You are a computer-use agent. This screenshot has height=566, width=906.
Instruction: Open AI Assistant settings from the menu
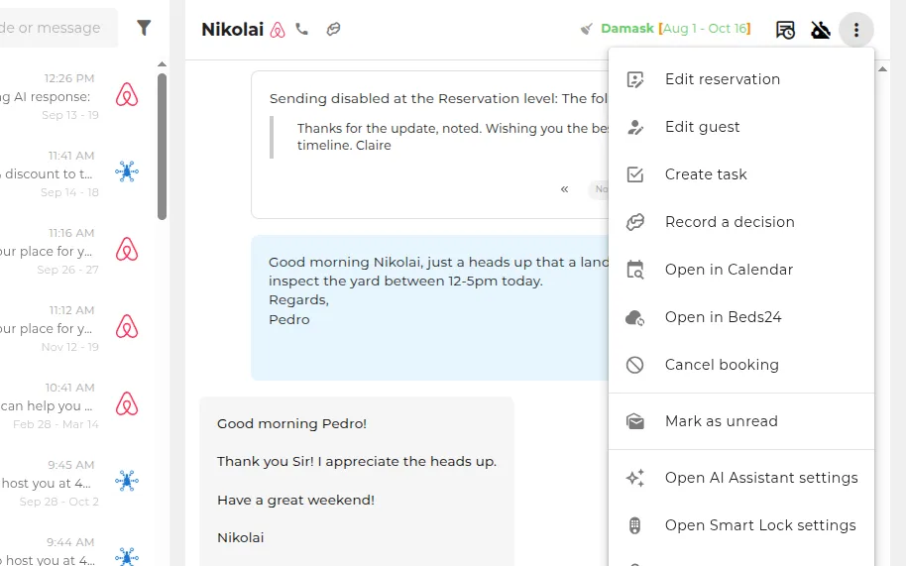741,478
